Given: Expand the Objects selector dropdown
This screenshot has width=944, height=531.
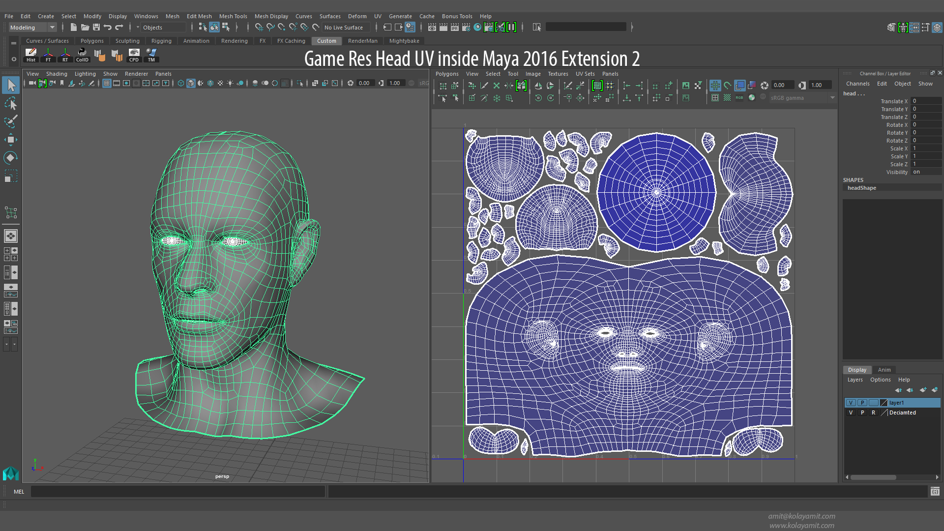Looking at the screenshot, I should 136,27.
